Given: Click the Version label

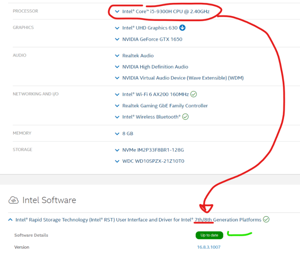Looking at the screenshot, I should coord(22,247).
